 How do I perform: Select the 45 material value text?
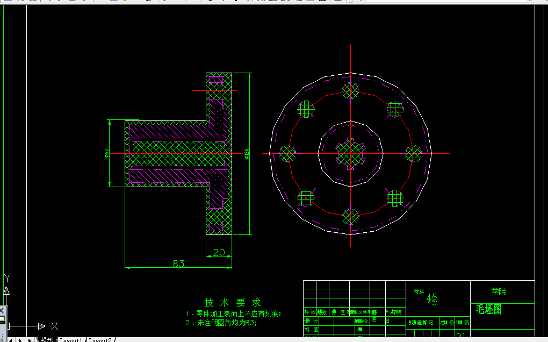(x=431, y=300)
